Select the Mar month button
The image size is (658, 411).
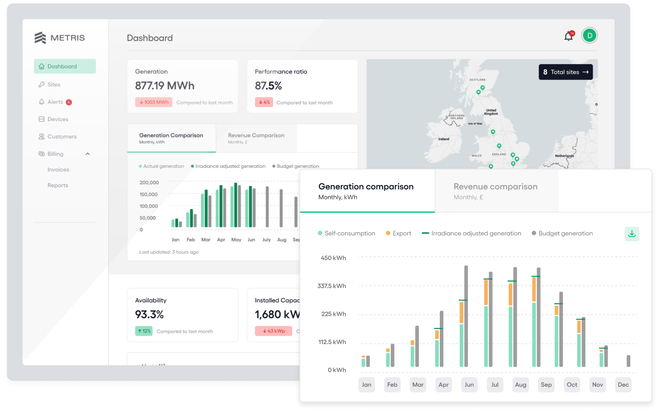[x=418, y=385]
